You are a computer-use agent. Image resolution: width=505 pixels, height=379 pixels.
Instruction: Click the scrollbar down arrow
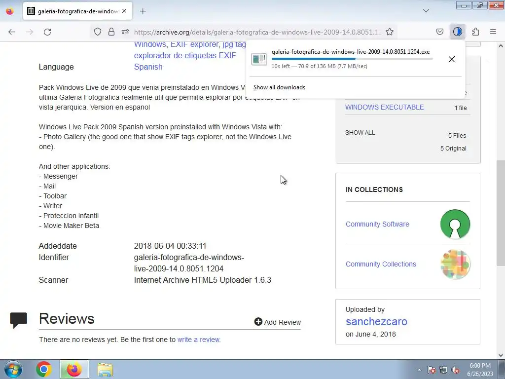point(501,355)
